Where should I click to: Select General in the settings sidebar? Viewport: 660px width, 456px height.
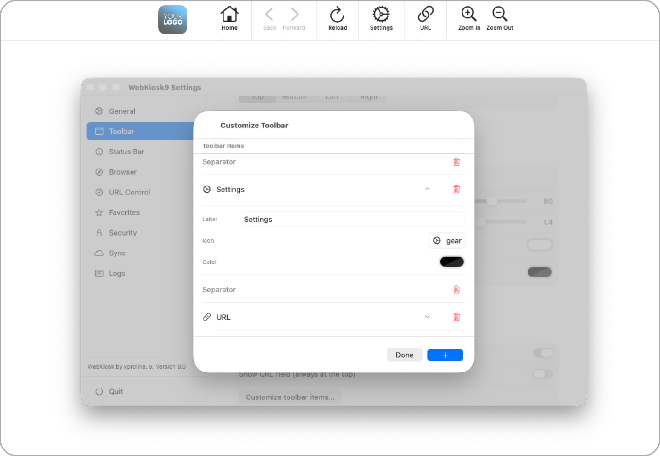pos(122,111)
